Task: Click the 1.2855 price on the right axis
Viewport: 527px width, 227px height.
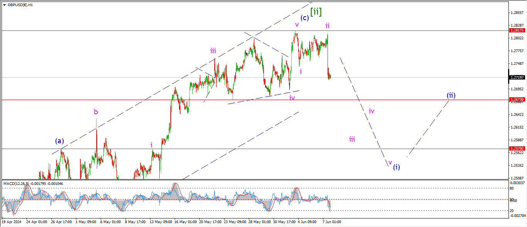Action: [517, 12]
